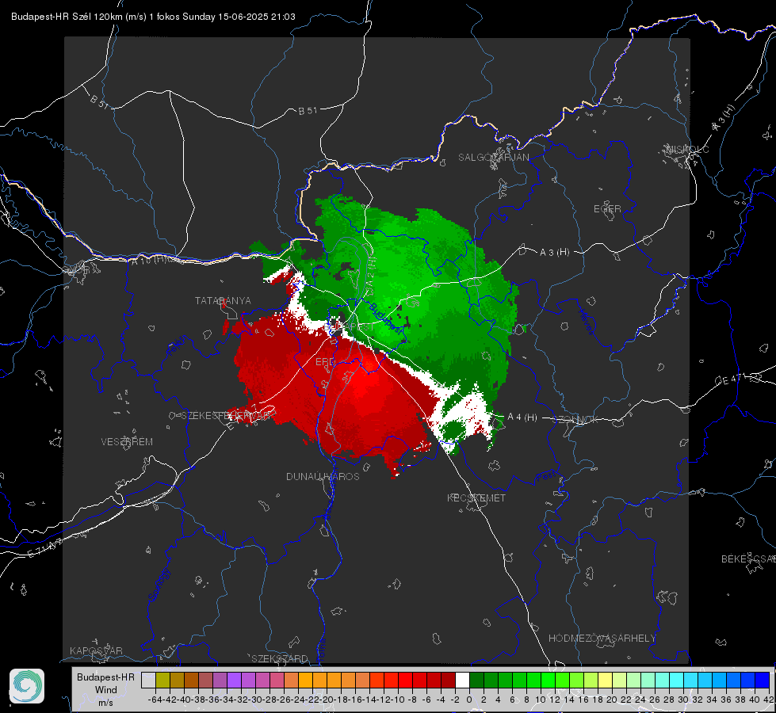Click the VESZPRÉM city label
The width and height of the screenshot is (776, 713).
(127, 441)
